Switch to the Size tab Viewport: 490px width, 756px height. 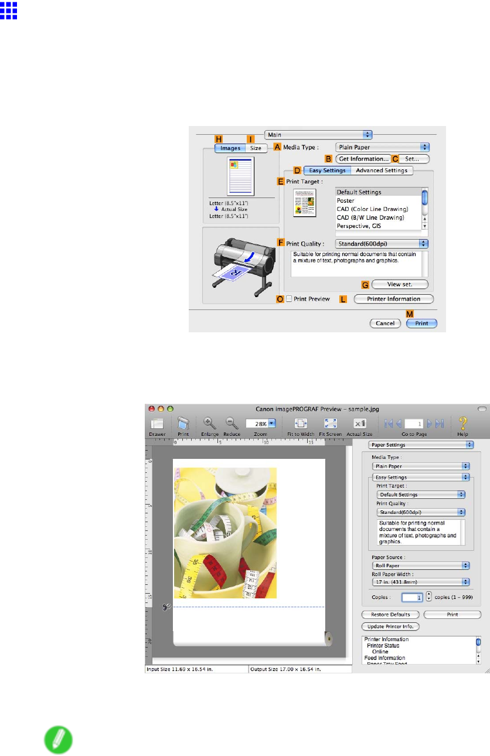pyautogui.click(x=256, y=148)
